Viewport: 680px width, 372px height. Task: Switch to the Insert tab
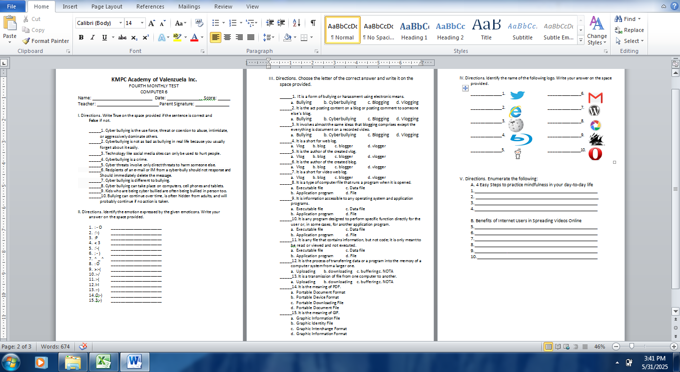tap(70, 6)
